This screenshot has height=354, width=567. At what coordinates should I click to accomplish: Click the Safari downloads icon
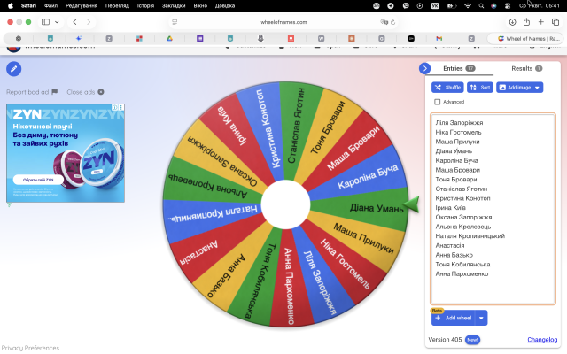[512, 21]
